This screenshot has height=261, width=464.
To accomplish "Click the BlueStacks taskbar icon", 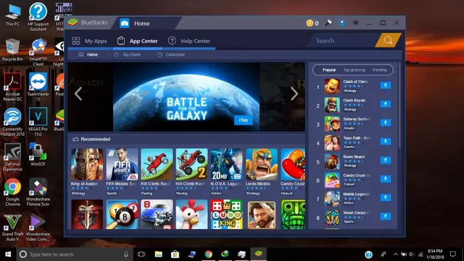I will click(258, 254).
